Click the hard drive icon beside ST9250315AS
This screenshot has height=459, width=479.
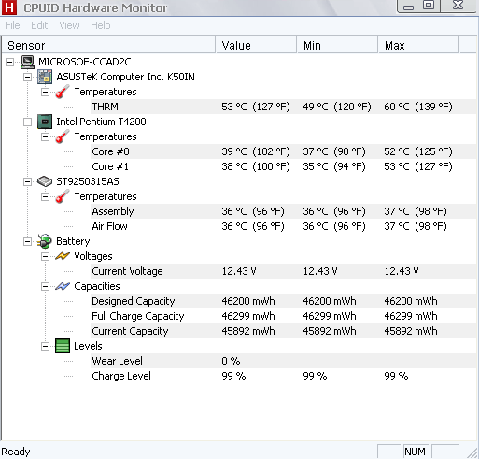45,181
